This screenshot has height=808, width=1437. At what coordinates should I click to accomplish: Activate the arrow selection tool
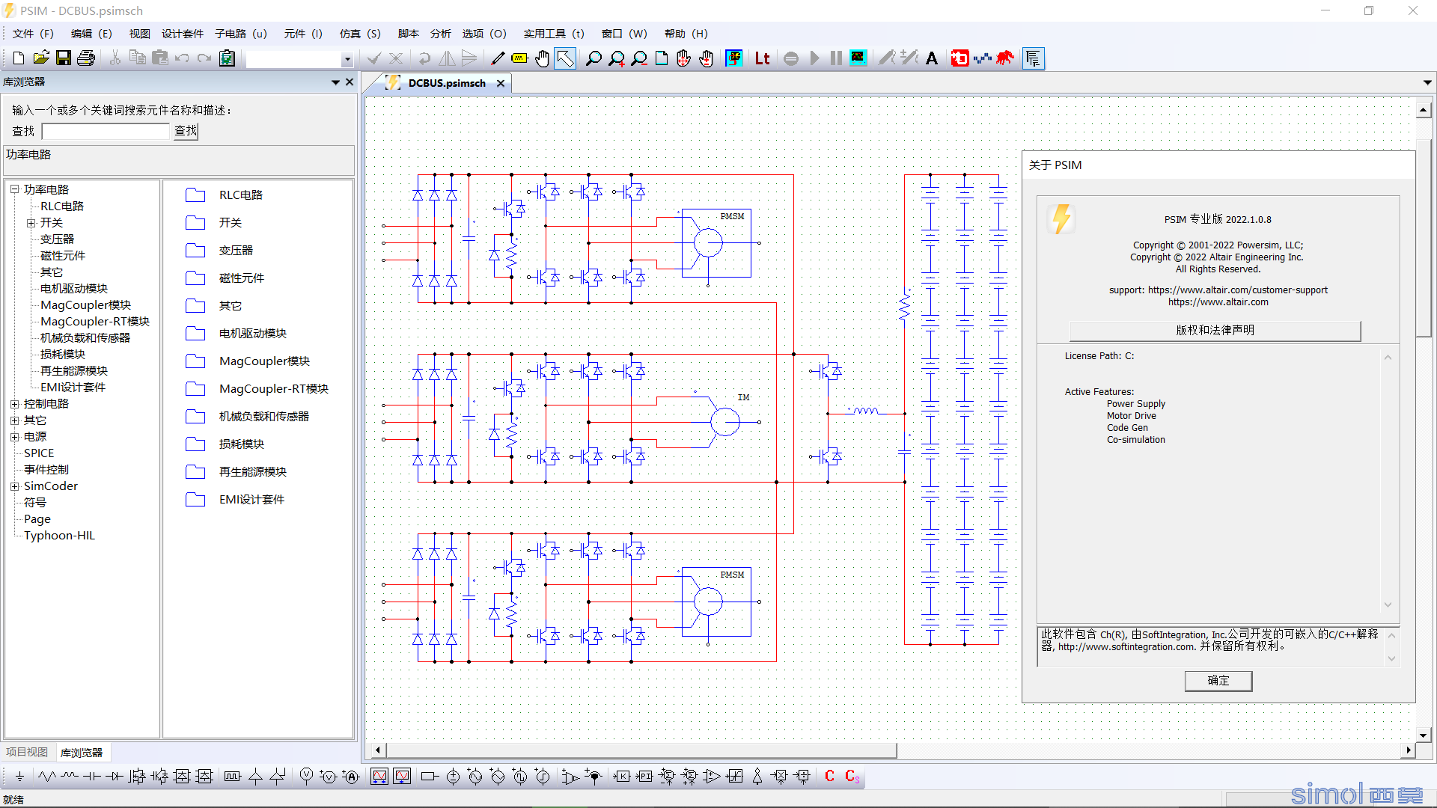coord(565,58)
